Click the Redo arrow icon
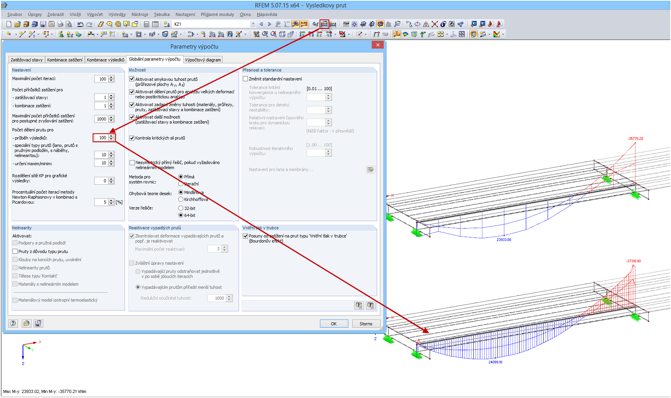This screenshot has width=671, height=398. 89,24
